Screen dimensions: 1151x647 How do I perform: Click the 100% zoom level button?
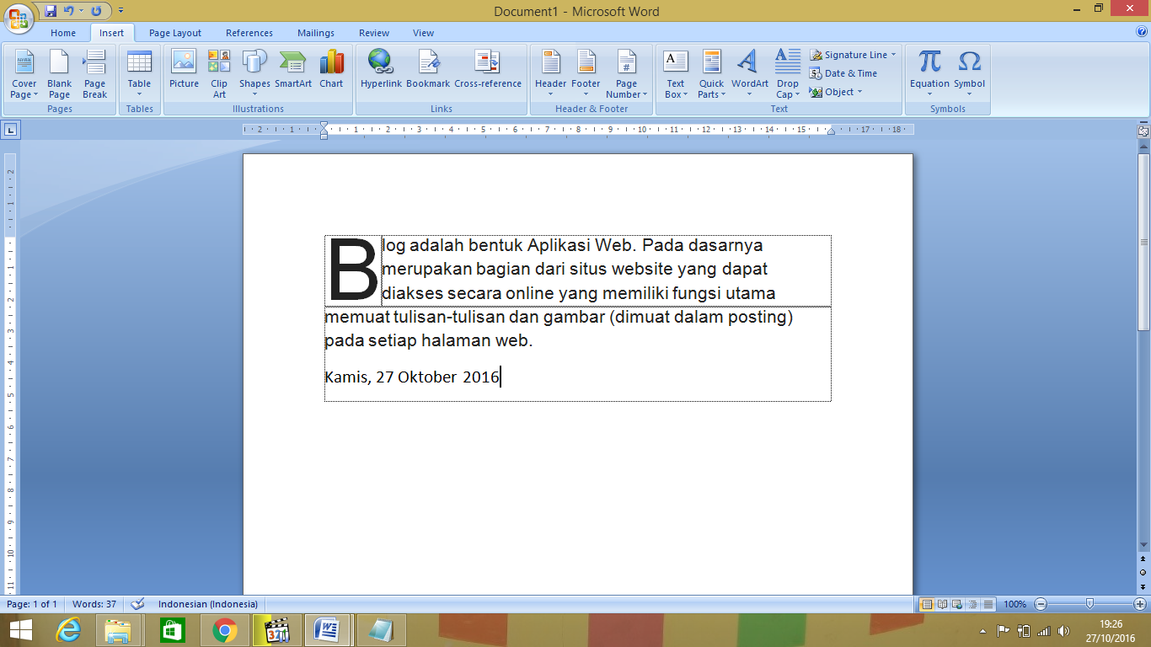pos(1015,604)
